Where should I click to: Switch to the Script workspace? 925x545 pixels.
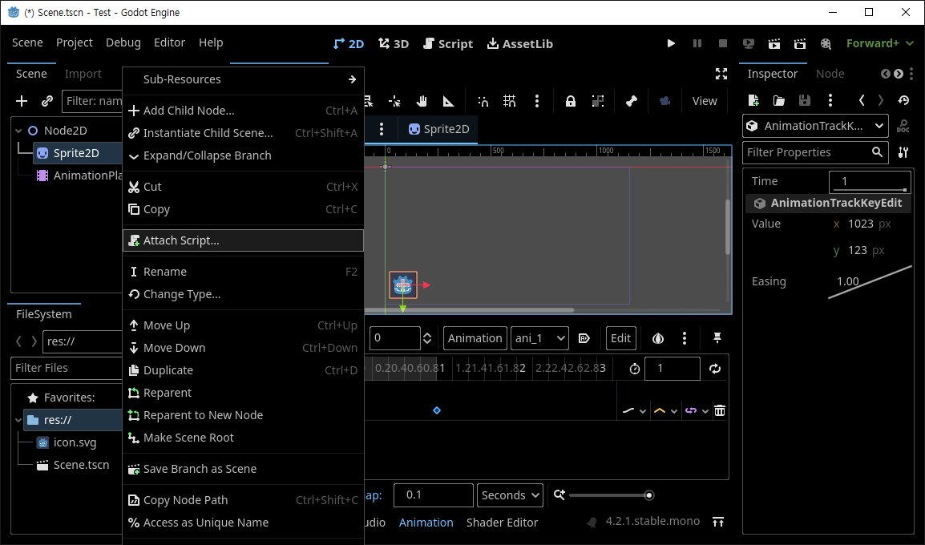448,43
